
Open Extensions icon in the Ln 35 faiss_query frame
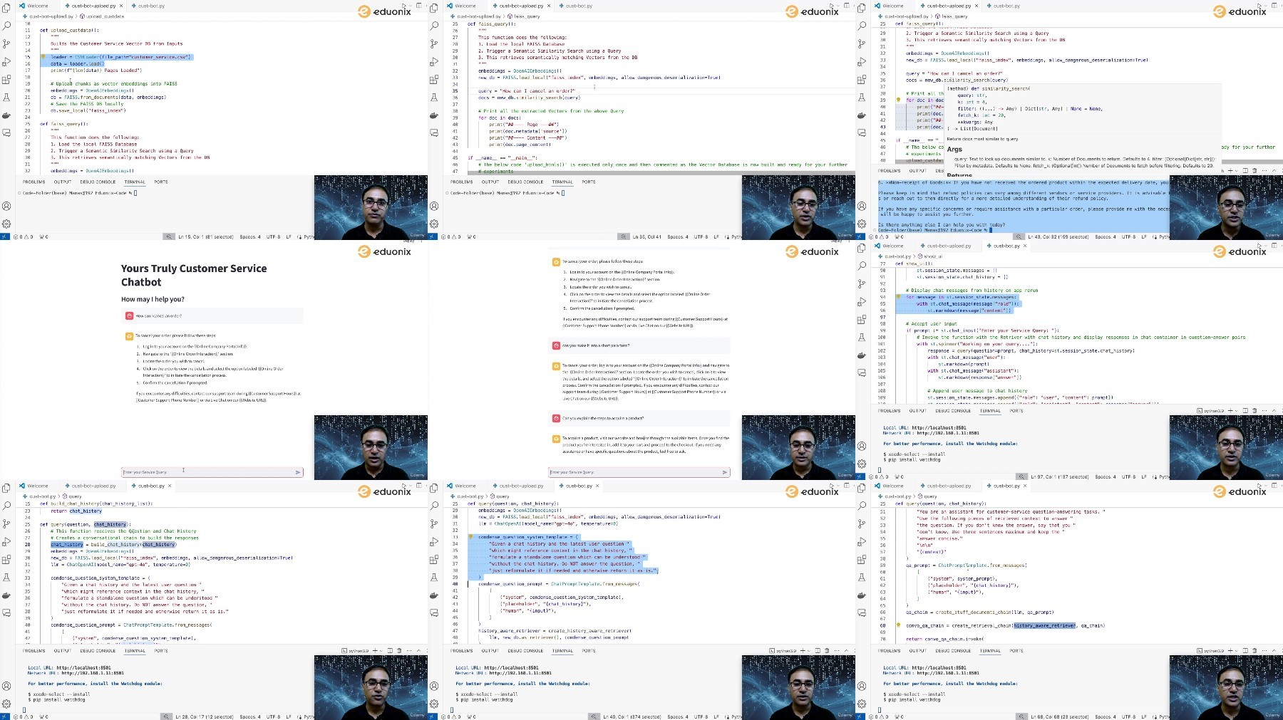[434, 80]
